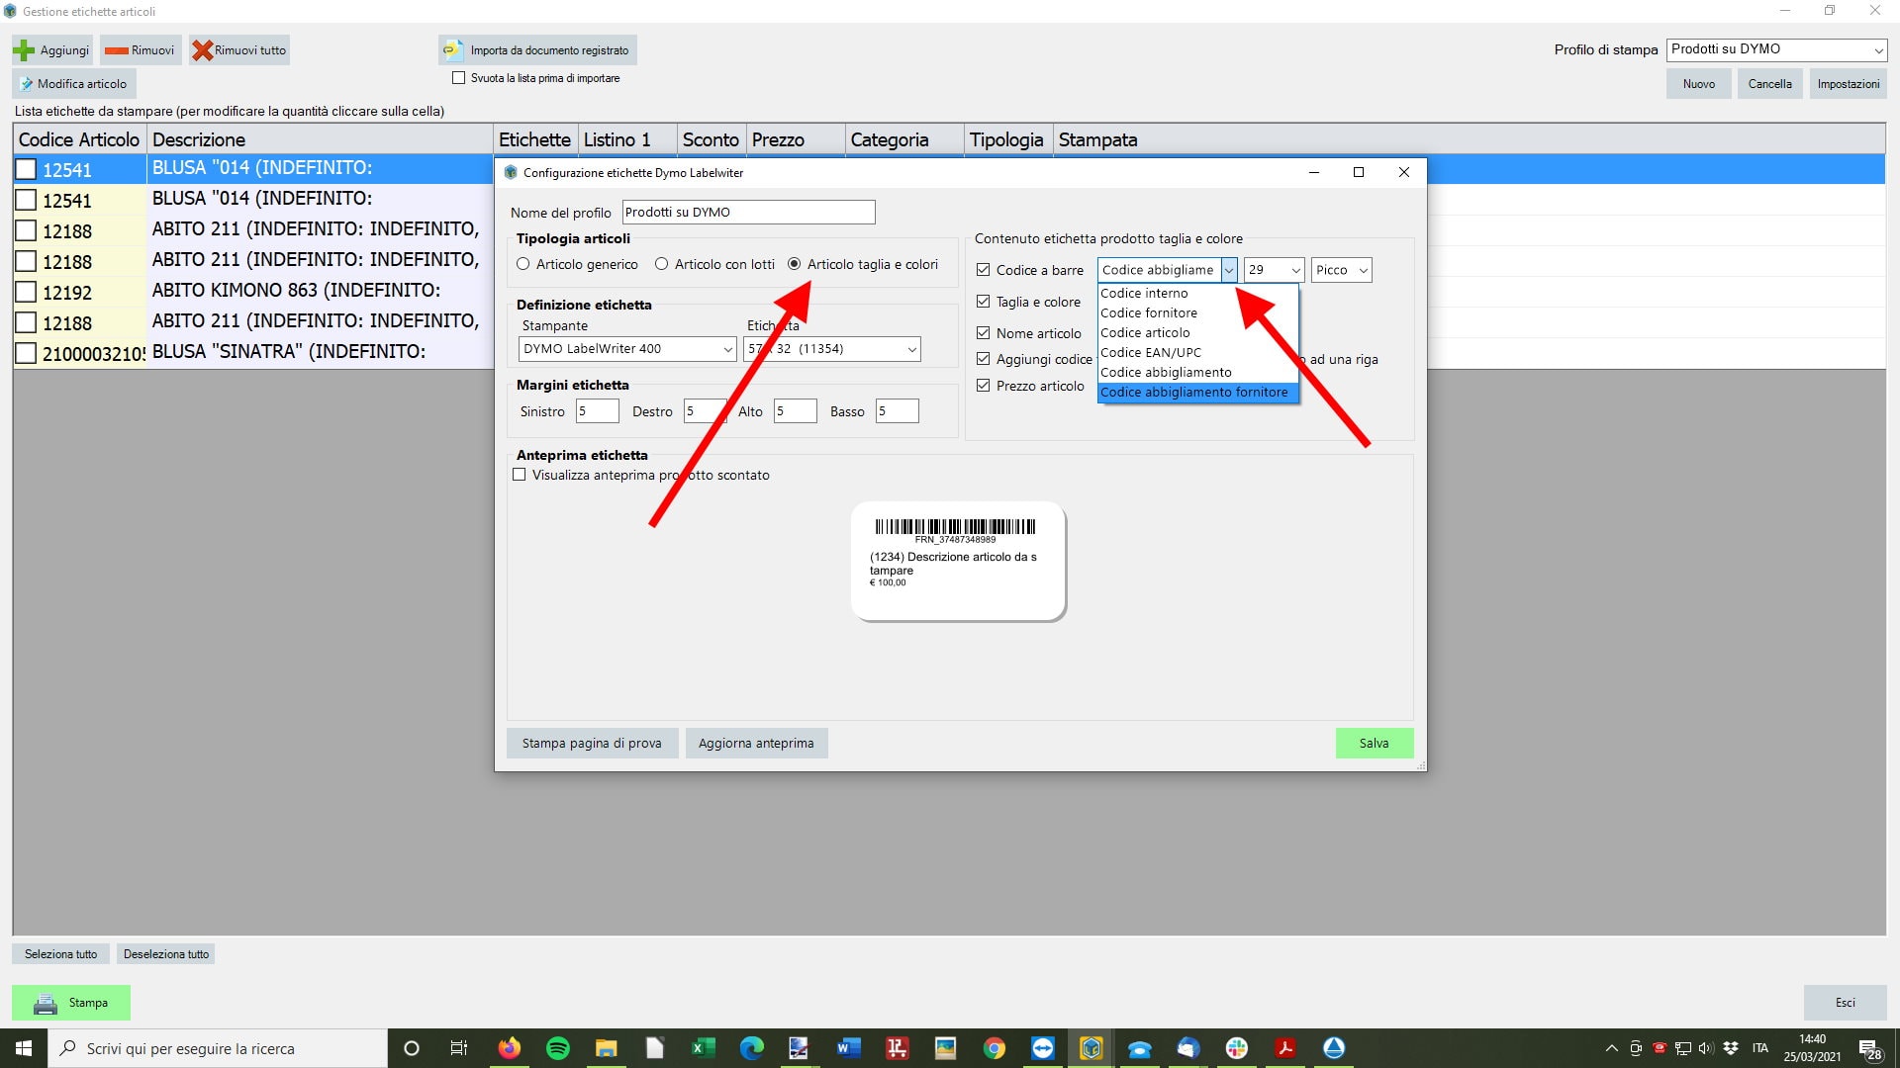Toggle the Prezzo articolo checkbox
This screenshot has height=1068, width=1900.
[x=983, y=386]
